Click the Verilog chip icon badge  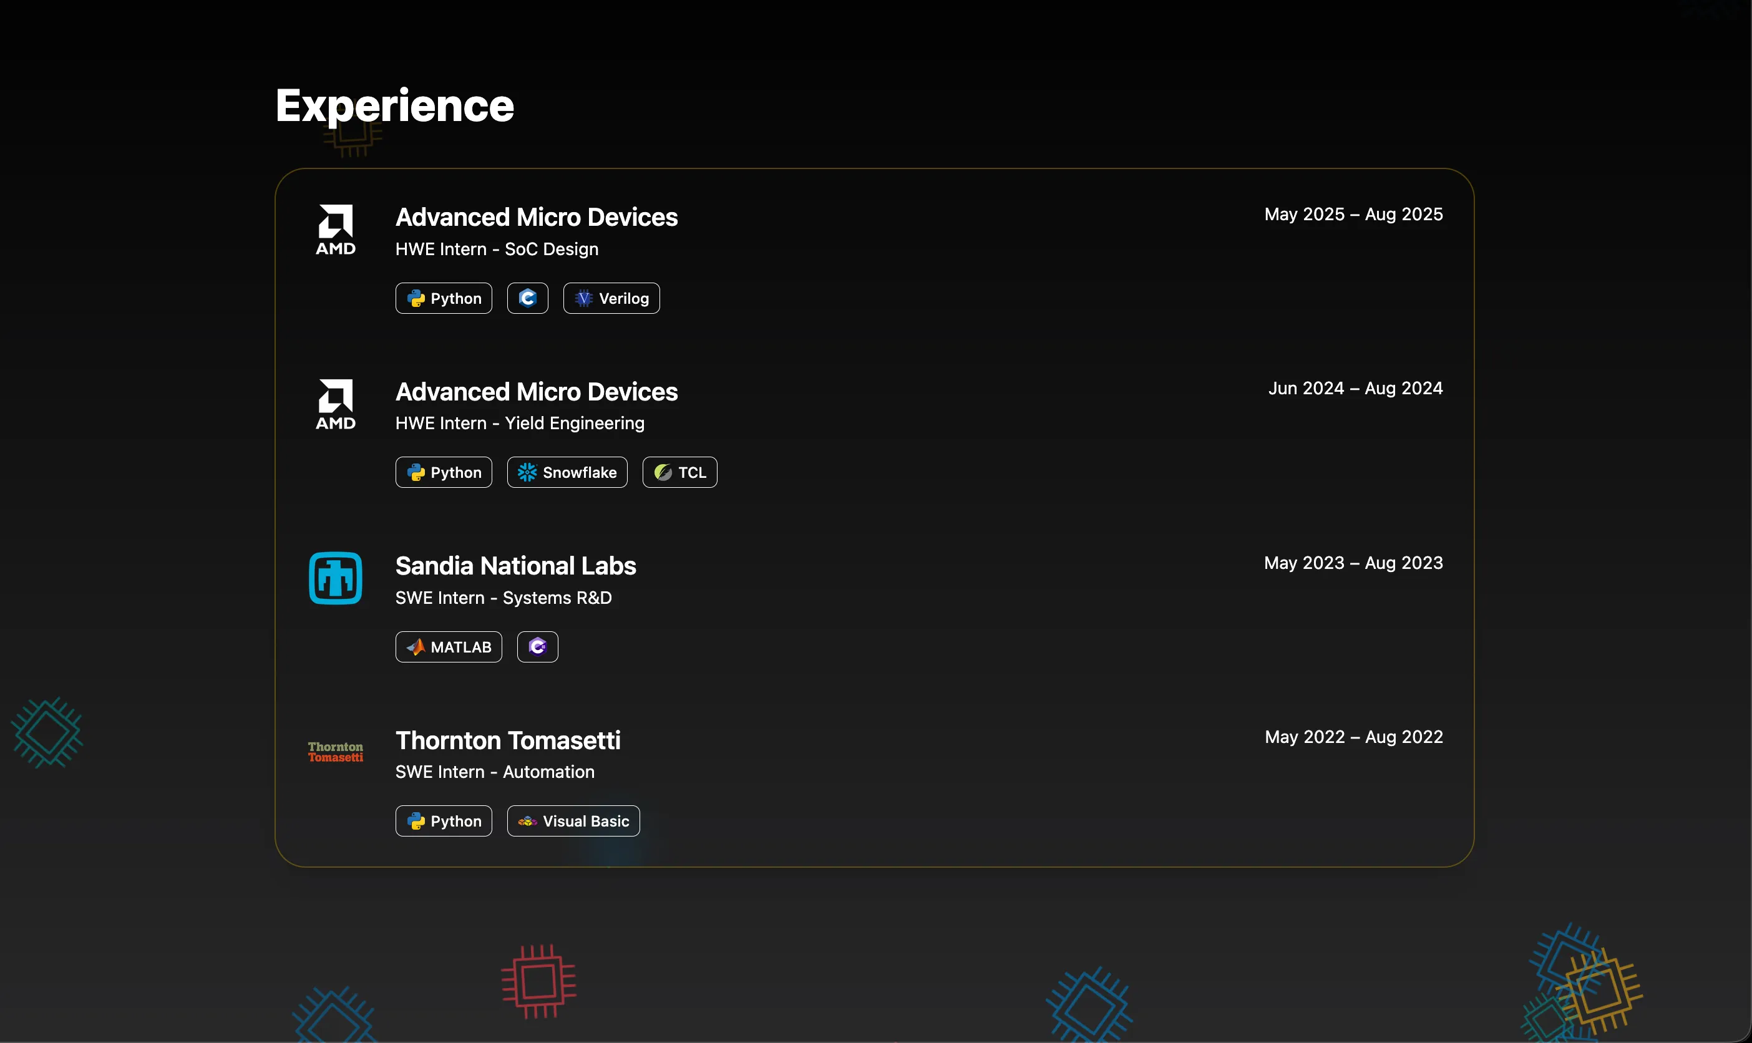(610, 298)
